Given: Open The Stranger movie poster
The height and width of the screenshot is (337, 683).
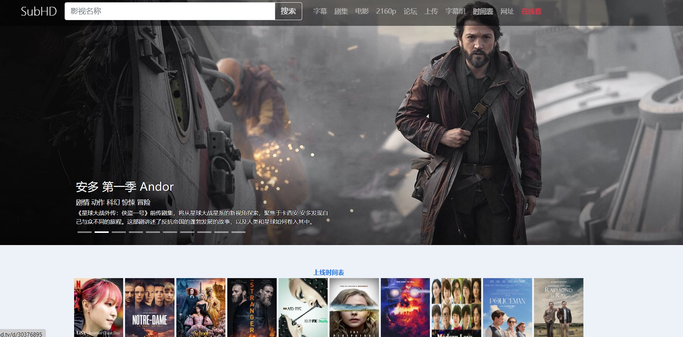Looking at the screenshot, I should point(252,307).
